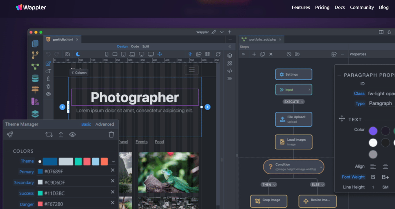Open the Theme Manager palette sidebar icon
Screen dimensions: 395x209
[35, 101]
